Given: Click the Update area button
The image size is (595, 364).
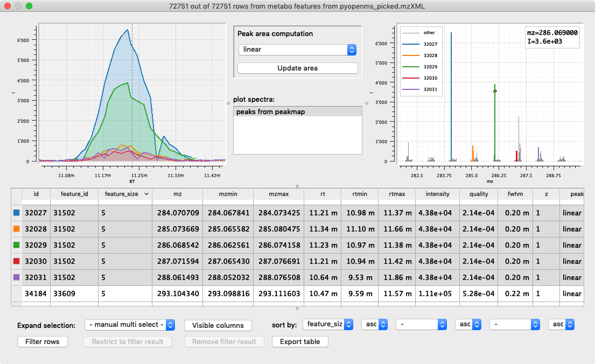Looking at the screenshot, I should point(297,68).
